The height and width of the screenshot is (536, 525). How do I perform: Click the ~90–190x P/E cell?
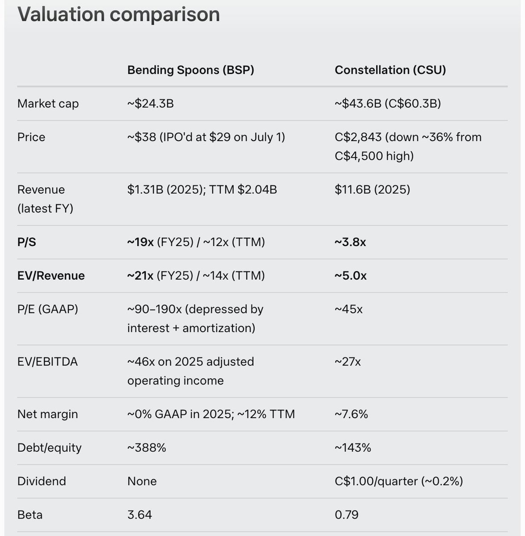click(195, 318)
